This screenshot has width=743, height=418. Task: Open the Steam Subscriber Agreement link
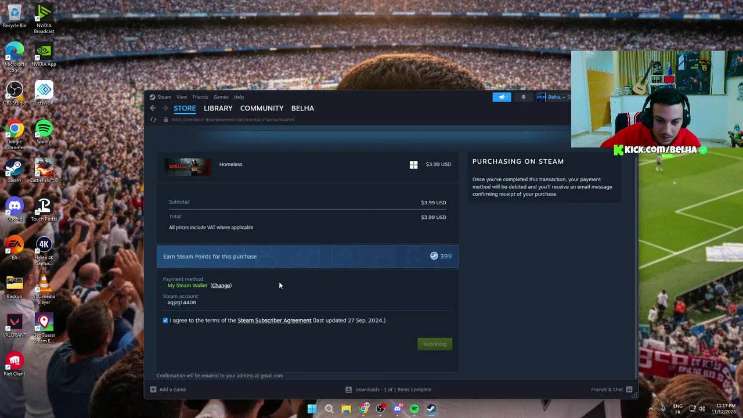[x=275, y=320]
